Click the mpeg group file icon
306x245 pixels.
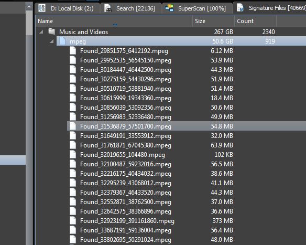pos(62,41)
